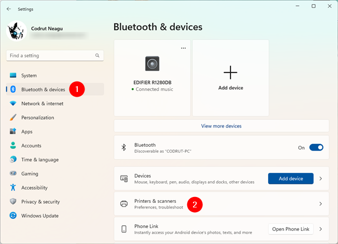This screenshot has width=338, height=244.
Task: Click the back arrow icon in Settings
Action: click(9, 9)
